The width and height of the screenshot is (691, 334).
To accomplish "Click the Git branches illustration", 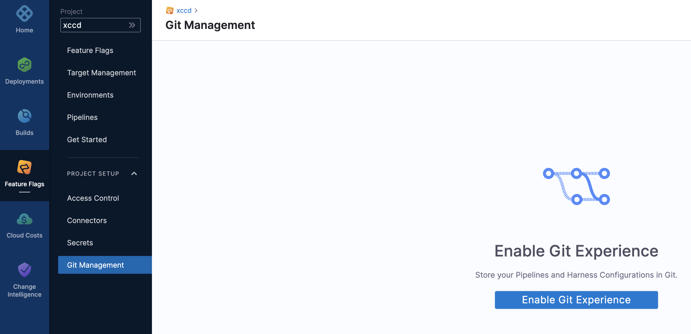I will click(576, 187).
